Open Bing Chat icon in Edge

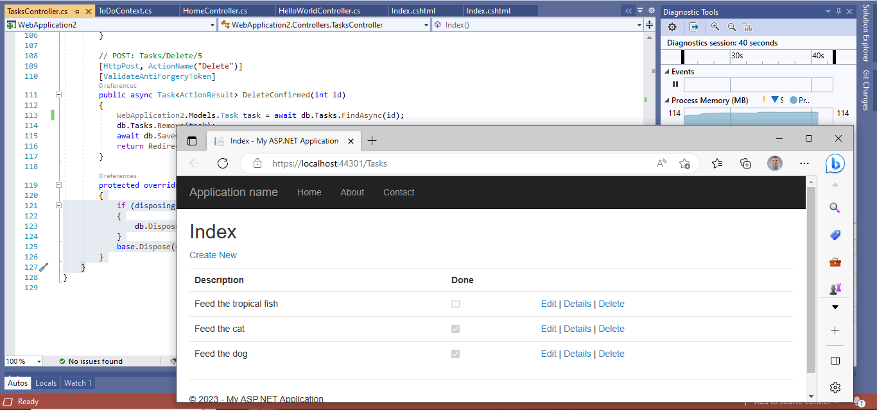(835, 163)
